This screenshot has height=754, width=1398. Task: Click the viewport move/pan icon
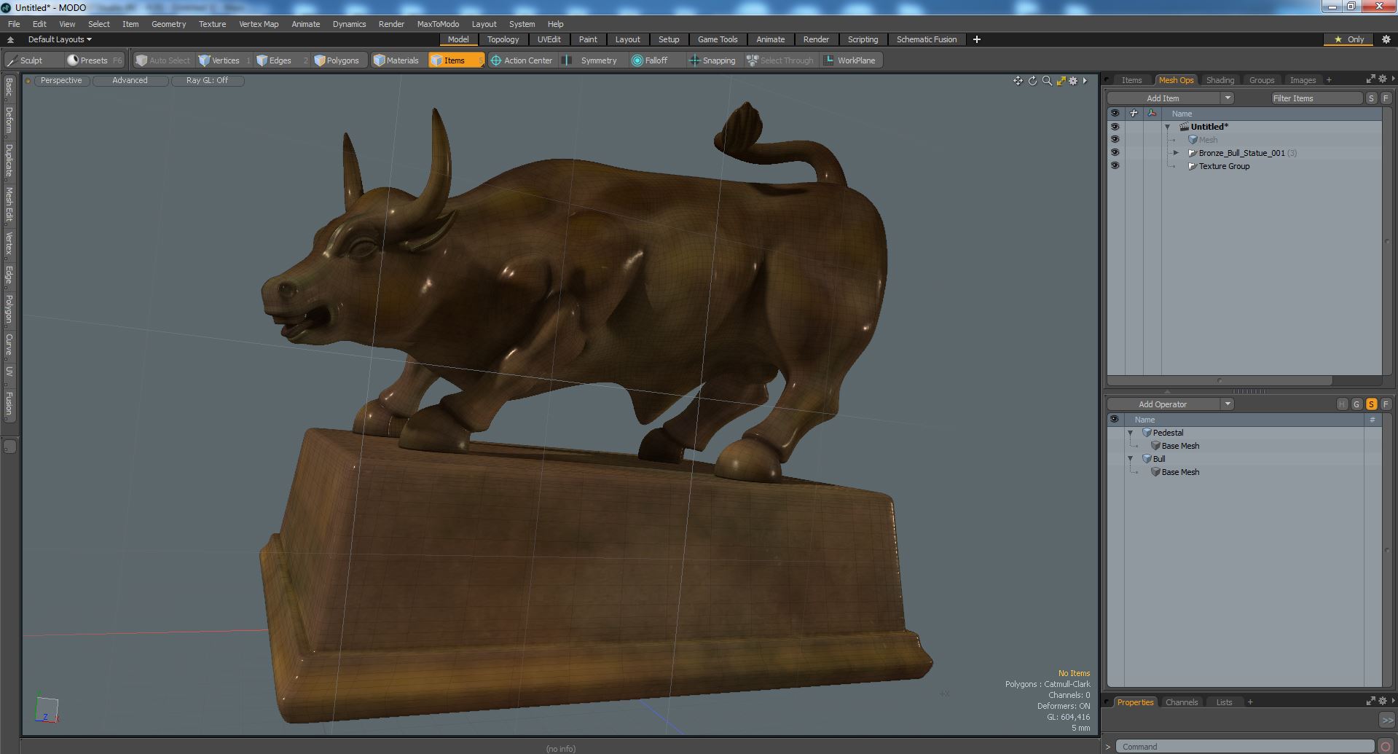(x=1018, y=81)
